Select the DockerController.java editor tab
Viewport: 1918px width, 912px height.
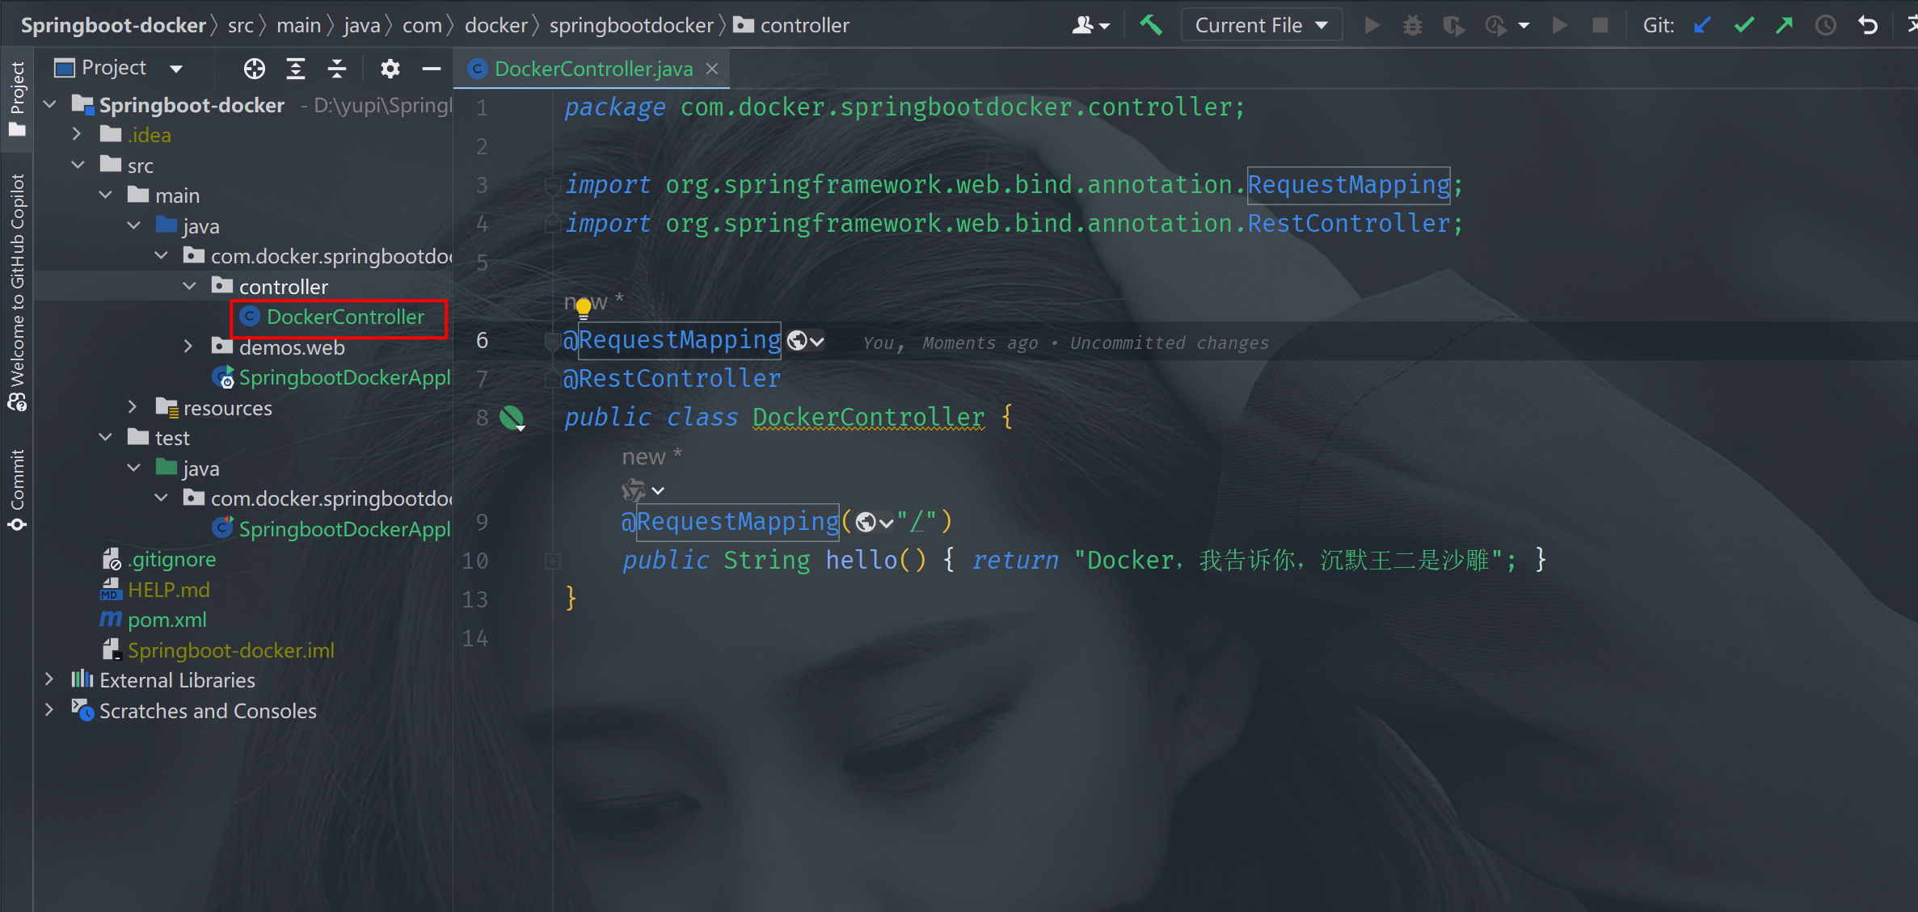(592, 69)
